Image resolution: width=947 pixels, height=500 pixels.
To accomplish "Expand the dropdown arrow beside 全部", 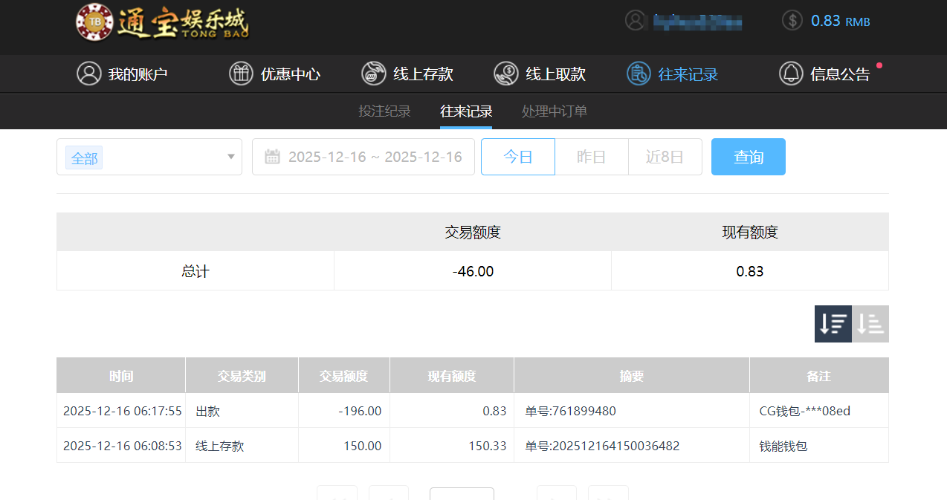I will click(x=230, y=157).
